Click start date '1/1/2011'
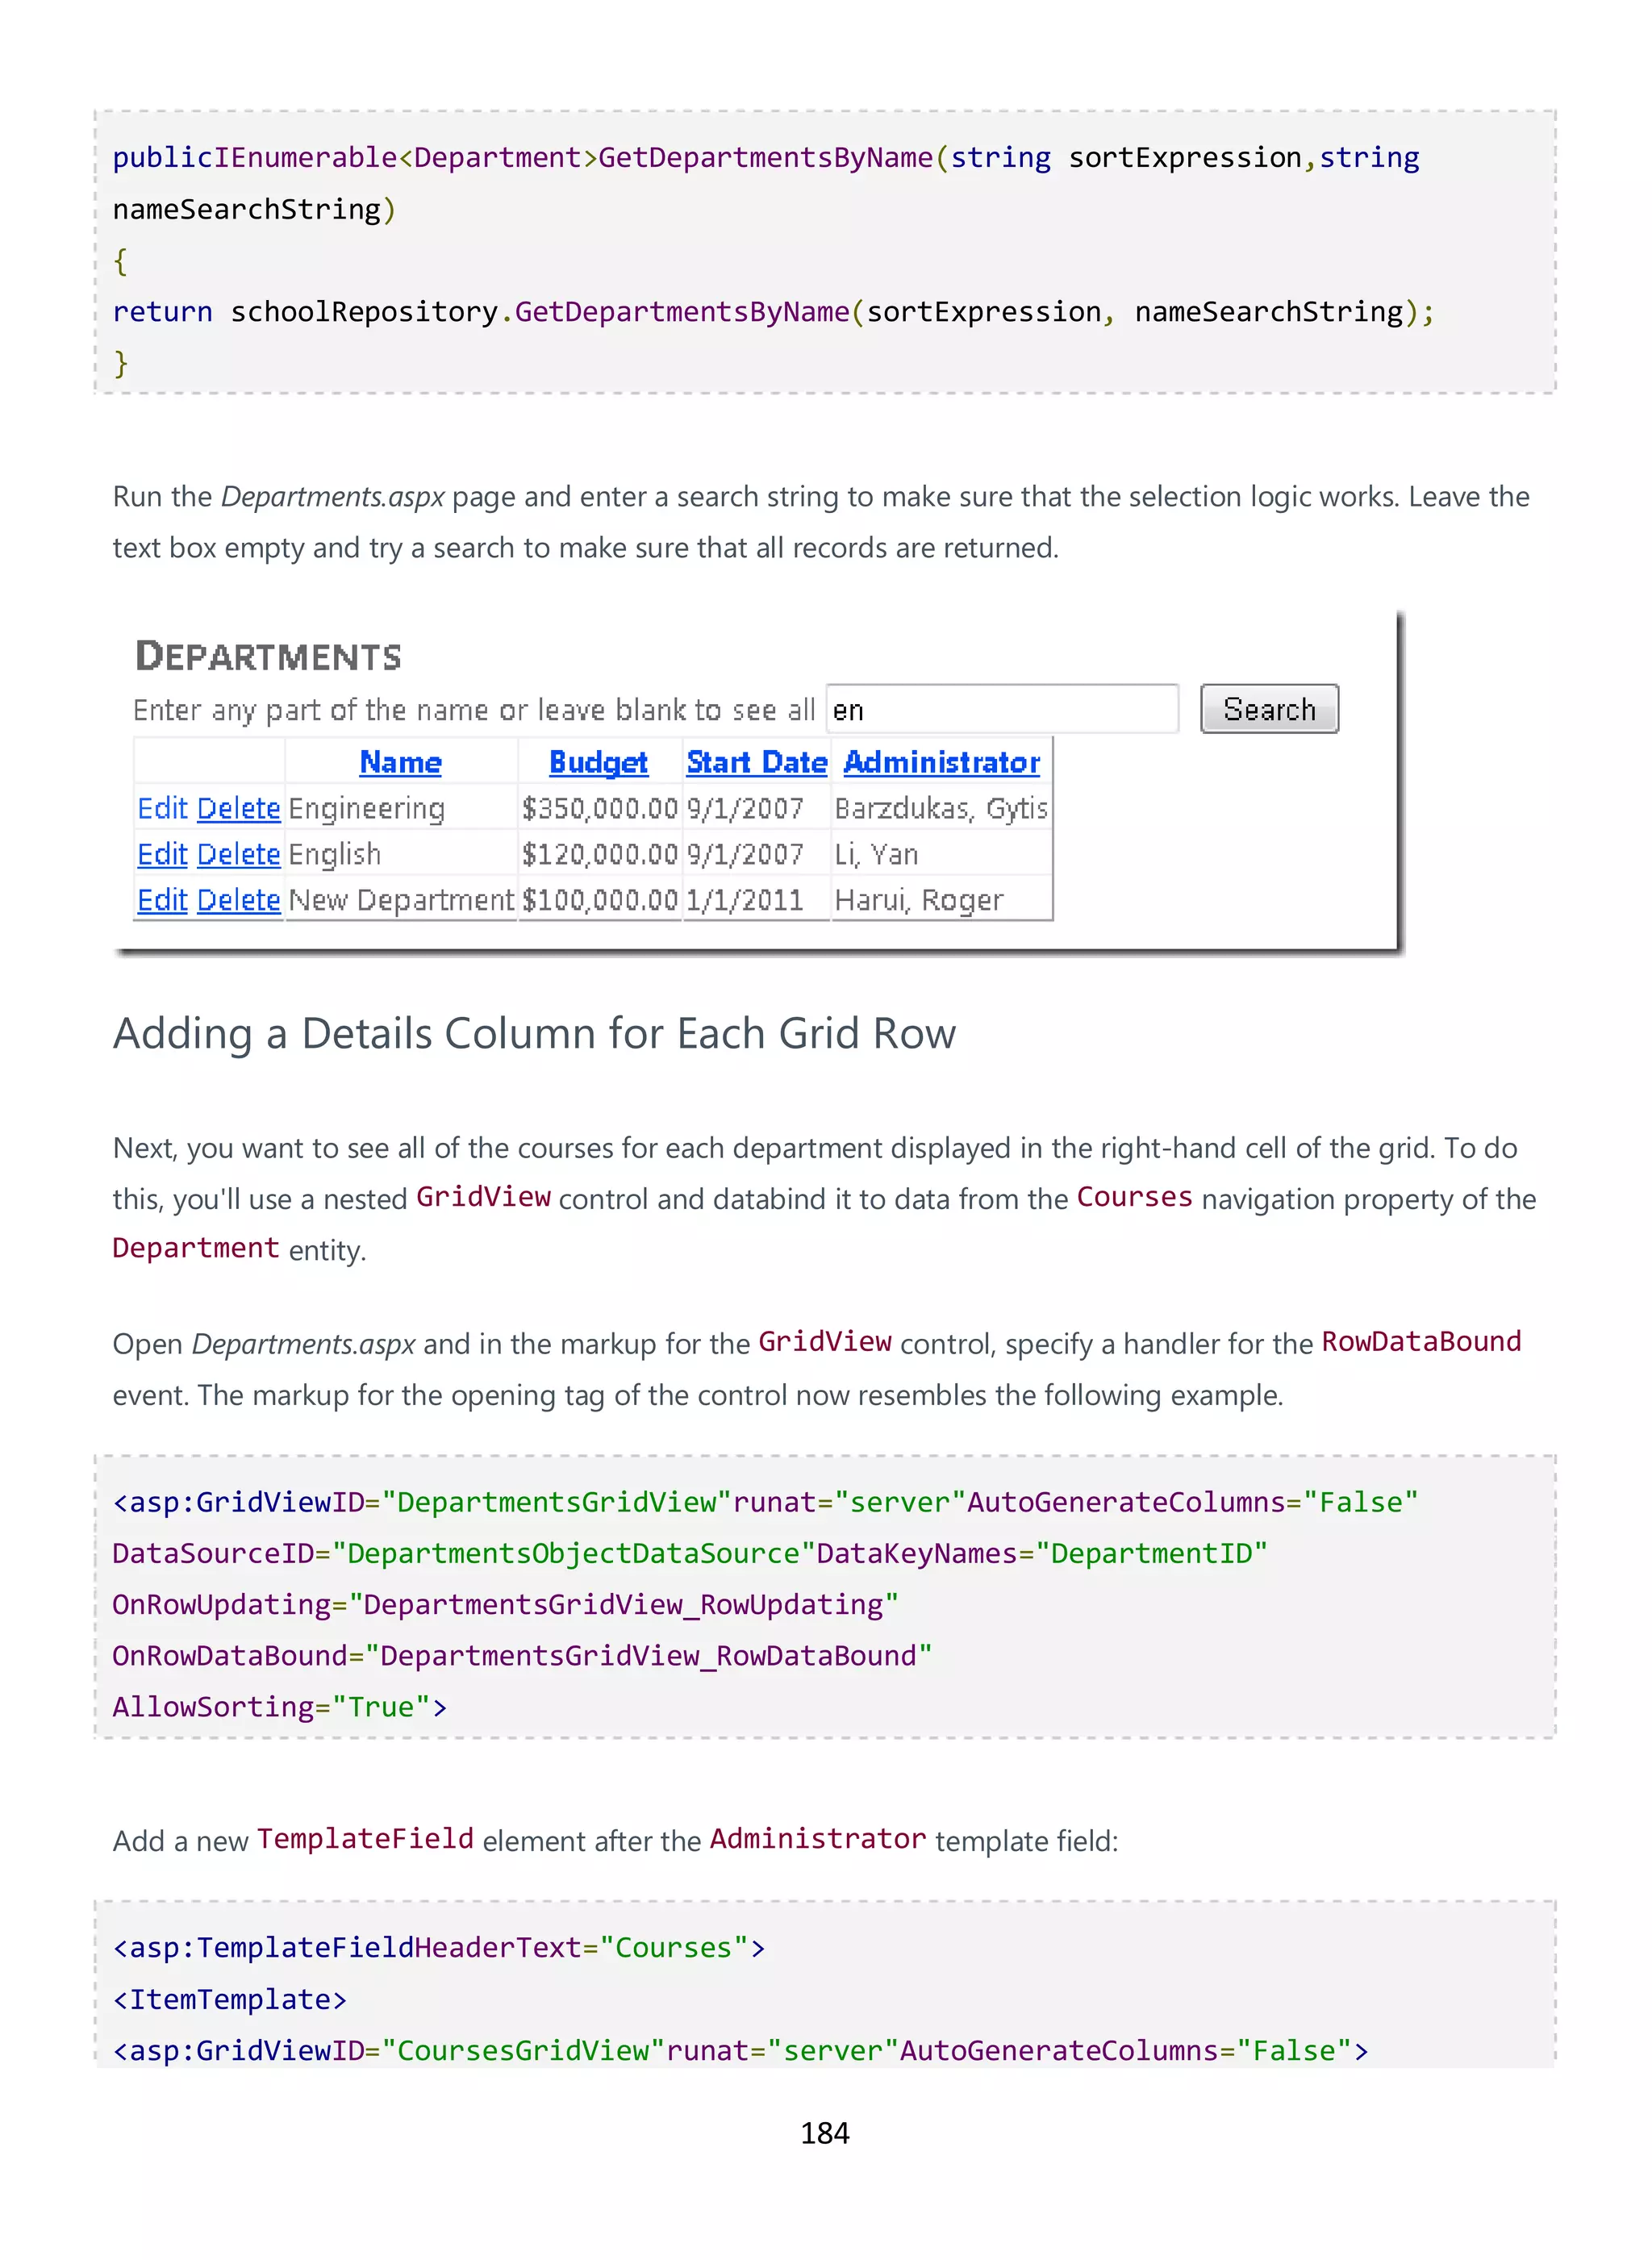 745,900
